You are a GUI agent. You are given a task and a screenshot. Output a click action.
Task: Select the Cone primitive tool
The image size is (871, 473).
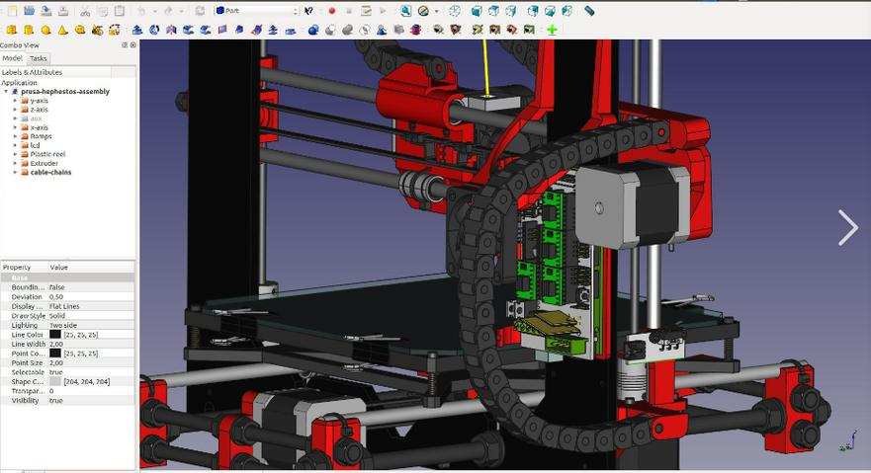(62, 30)
